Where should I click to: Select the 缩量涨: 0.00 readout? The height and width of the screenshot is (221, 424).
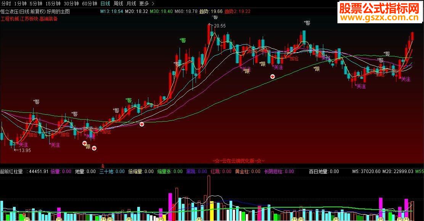pos(170,171)
